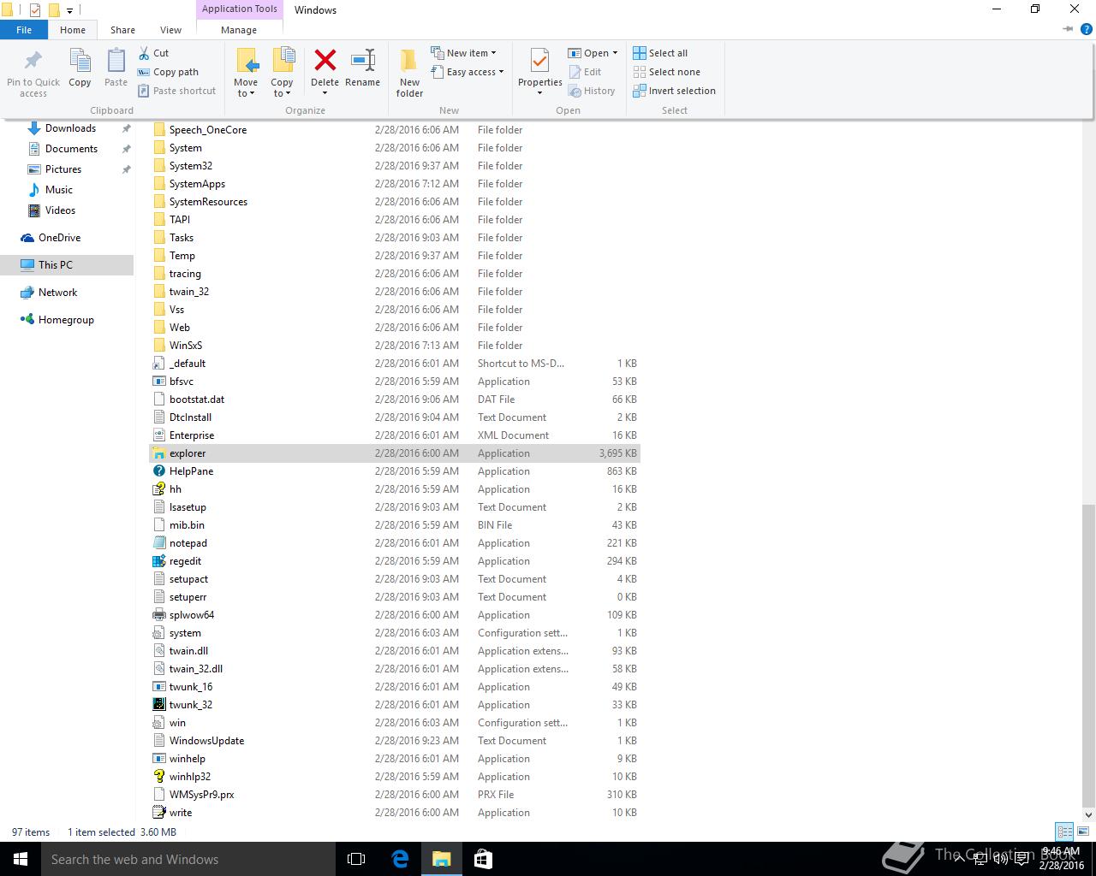Select the WMSysPr9.prx file
Image resolution: width=1096 pixels, height=876 pixels.
[396, 795]
